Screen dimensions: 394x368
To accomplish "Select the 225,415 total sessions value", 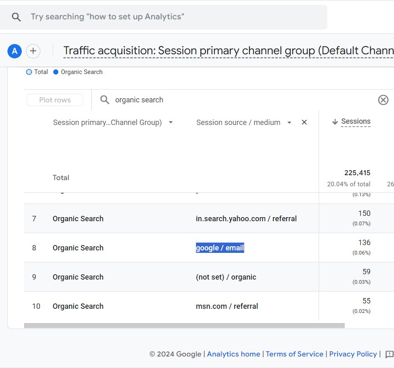I will [357, 173].
